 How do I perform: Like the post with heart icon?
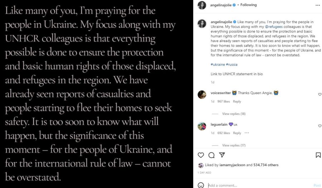[x=201, y=155]
